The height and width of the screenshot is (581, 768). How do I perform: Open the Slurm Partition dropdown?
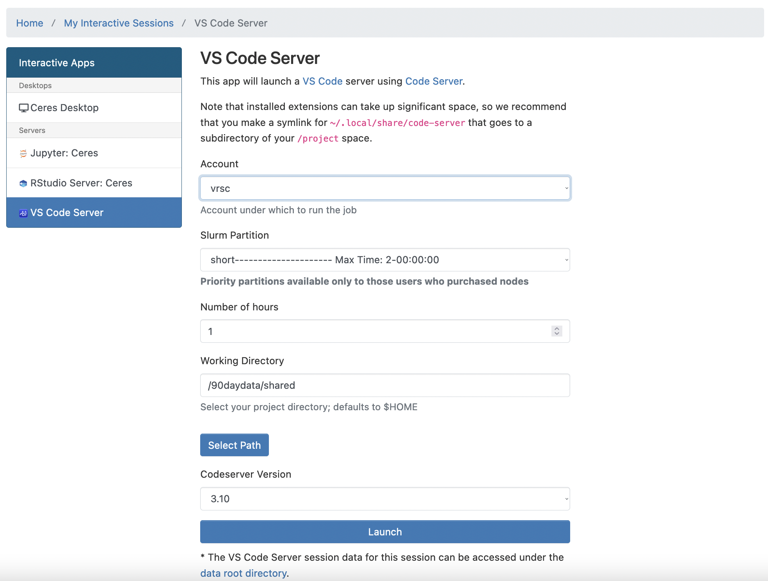coord(385,260)
